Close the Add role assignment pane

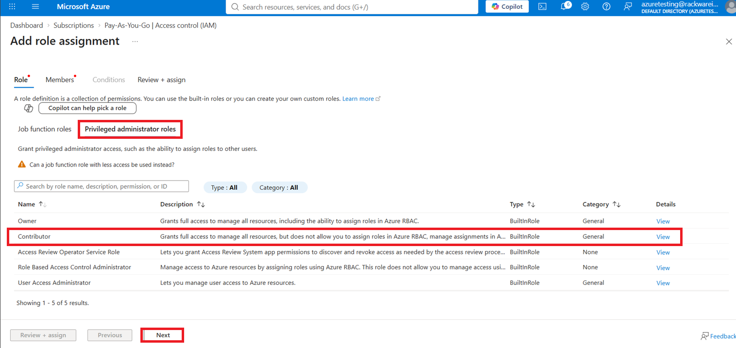coord(729,42)
